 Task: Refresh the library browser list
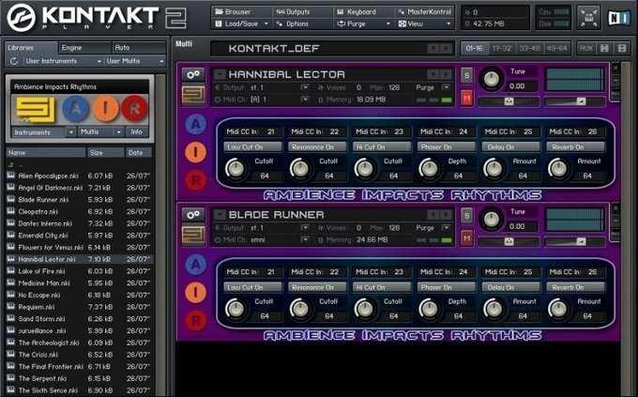click(x=13, y=61)
